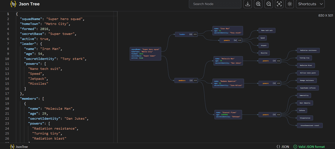Click the download icon in toolbar
The height and width of the screenshot is (149, 335).
point(248,4)
